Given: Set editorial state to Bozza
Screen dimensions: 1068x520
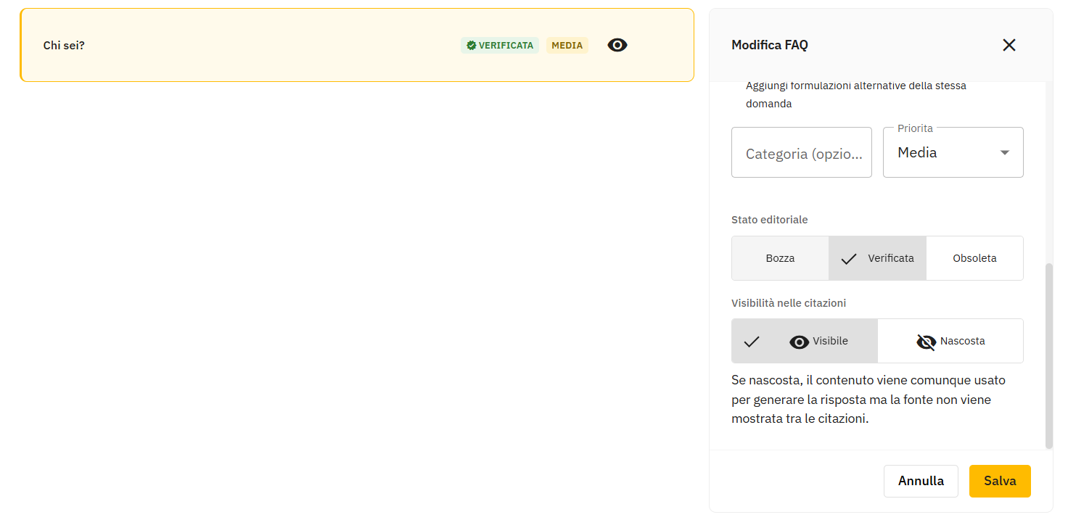Looking at the screenshot, I should [x=780, y=258].
